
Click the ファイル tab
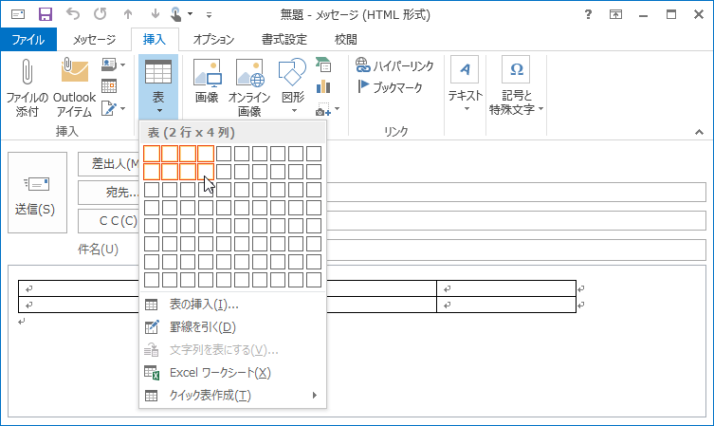pyautogui.click(x=28, y=39)
